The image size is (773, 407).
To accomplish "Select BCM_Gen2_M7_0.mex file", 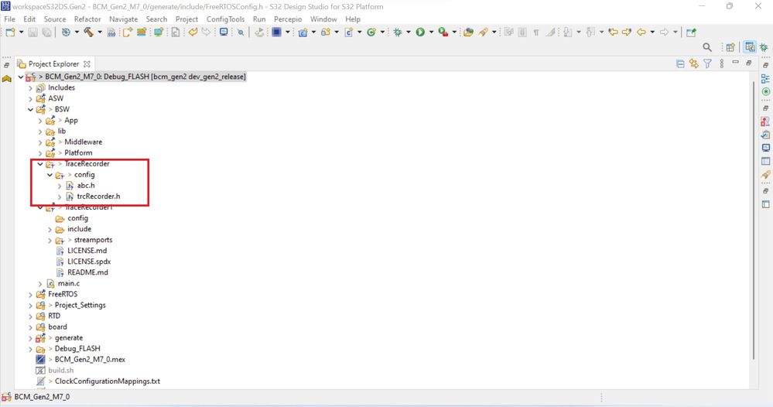I will [90, 359].
